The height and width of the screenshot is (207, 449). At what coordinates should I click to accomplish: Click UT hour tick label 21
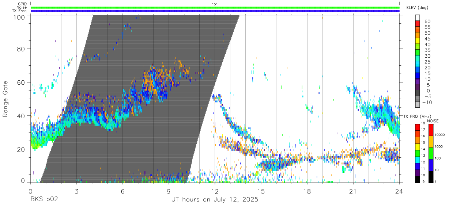click(353, 191)
